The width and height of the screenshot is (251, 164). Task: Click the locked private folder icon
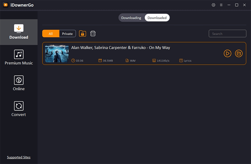point(83,34)
